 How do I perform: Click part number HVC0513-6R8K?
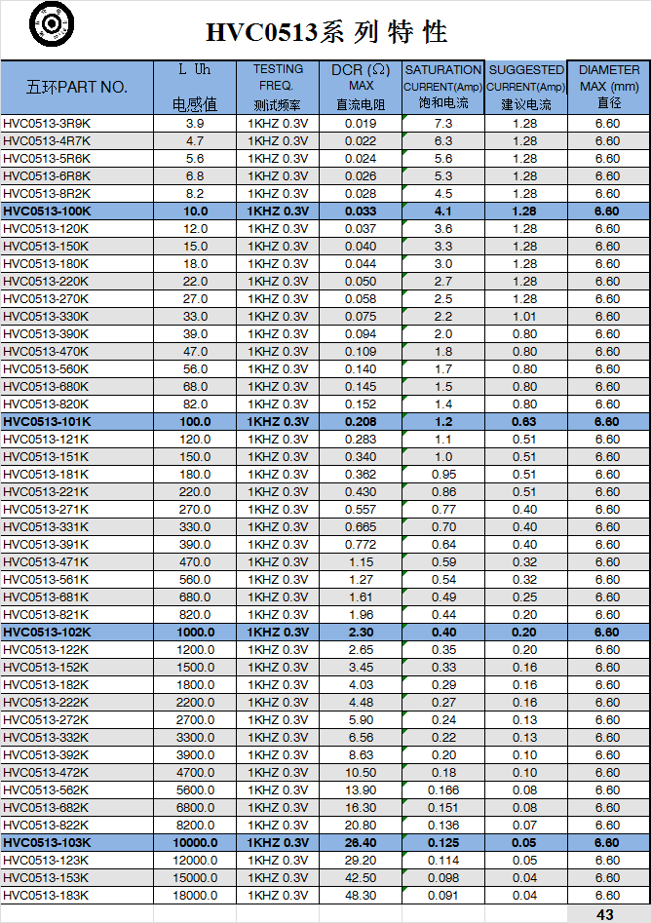pos(47,176)
